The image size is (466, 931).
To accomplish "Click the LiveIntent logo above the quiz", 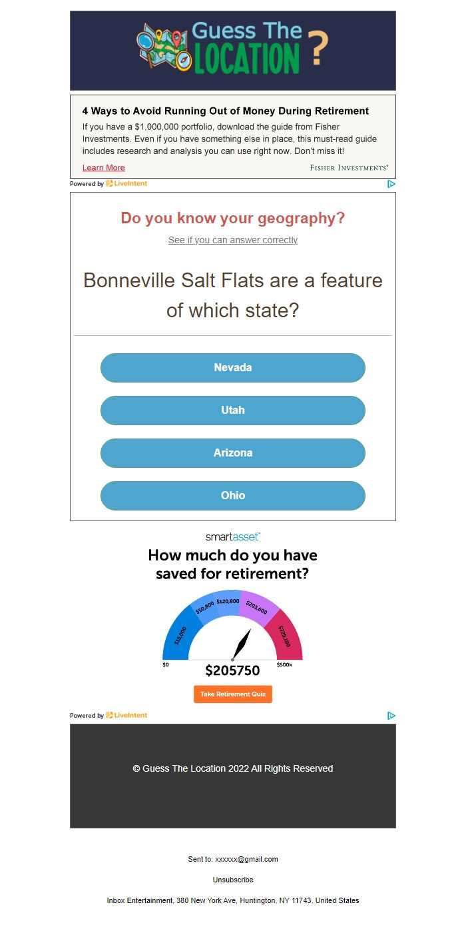I will [x=126, y=183].
